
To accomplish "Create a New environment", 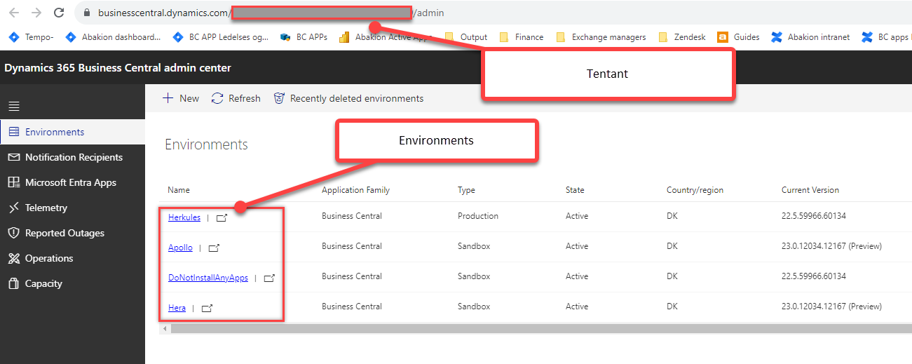I will [181, 98].
